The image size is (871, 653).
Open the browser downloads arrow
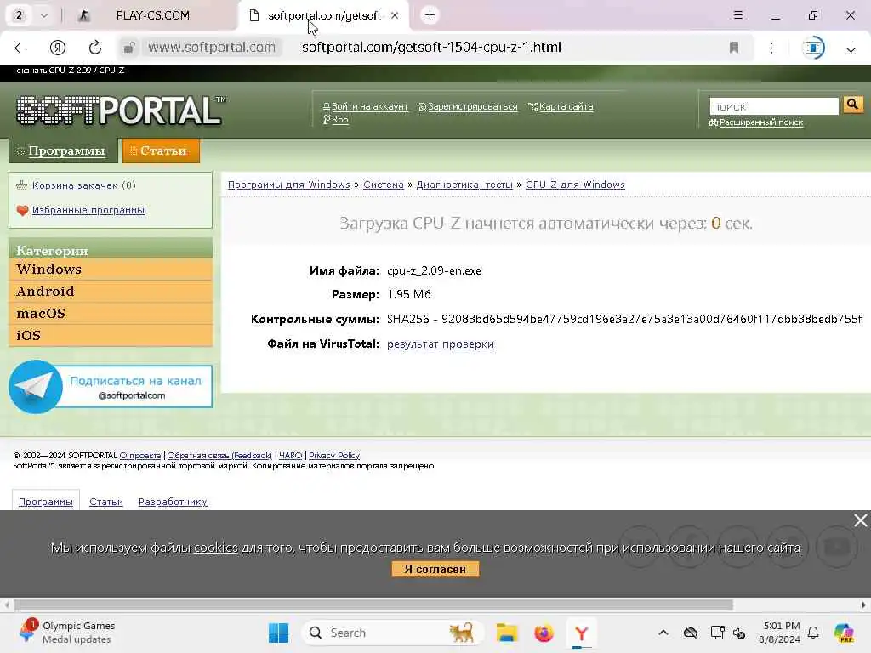click(x=851, y=48)
